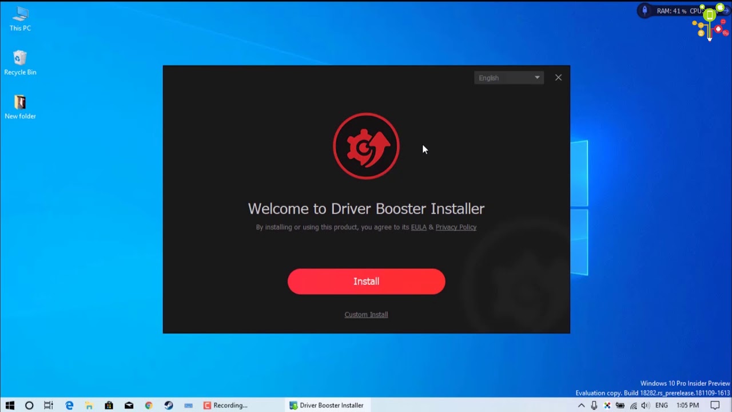
Task: Open the Privacy Policy link
Action: click(x=456, y=227)
